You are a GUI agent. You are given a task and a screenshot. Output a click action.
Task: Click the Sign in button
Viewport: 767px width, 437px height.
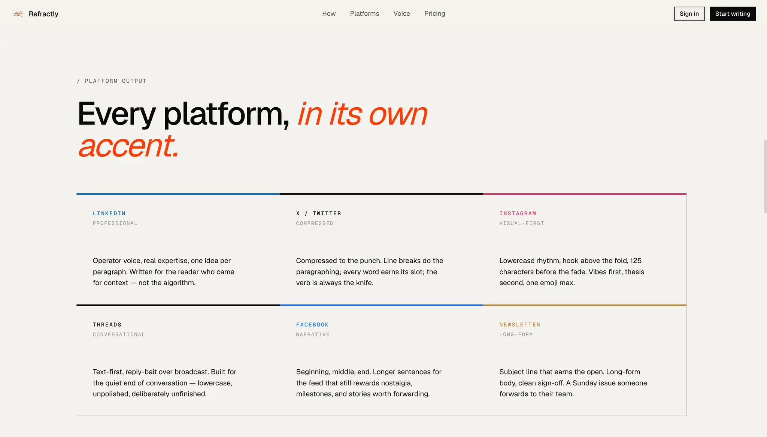coord(689,14)
